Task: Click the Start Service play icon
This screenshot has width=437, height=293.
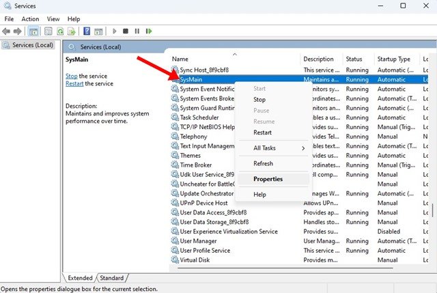Action: point(114,31)
